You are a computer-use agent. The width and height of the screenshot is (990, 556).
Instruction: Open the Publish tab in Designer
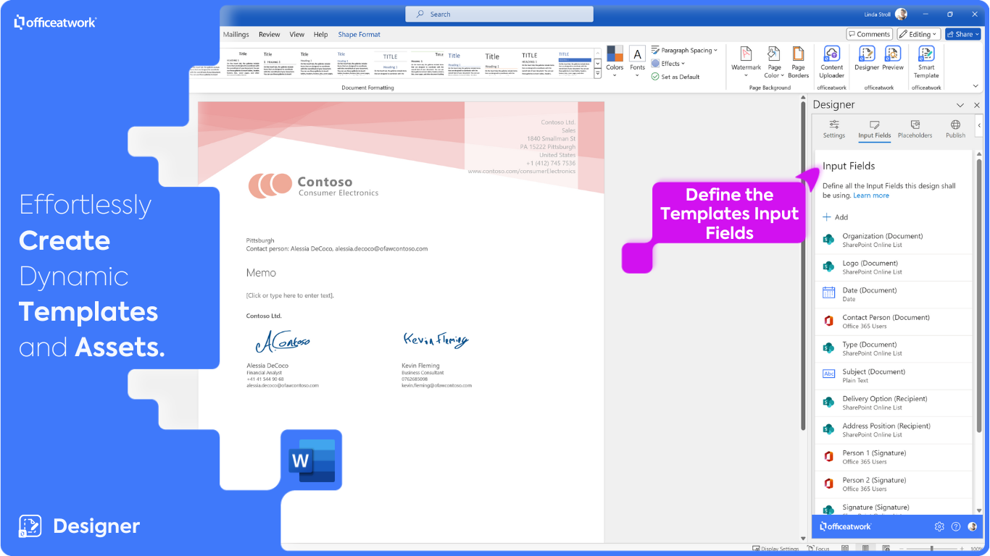(955, 130)
